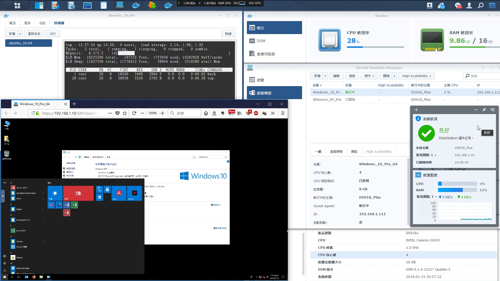
Task: Select ubuntu_16.04 terminal entry
Action: click(29, 43)
